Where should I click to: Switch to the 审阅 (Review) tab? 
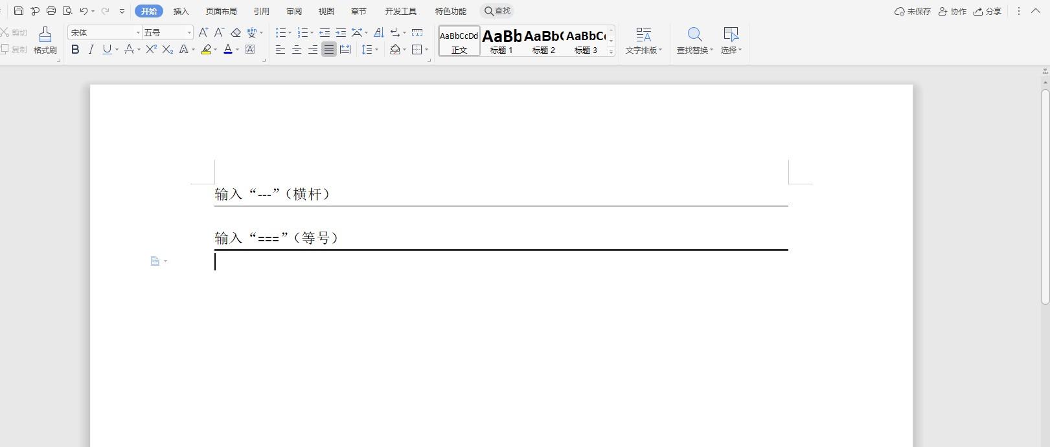(294, 11)
